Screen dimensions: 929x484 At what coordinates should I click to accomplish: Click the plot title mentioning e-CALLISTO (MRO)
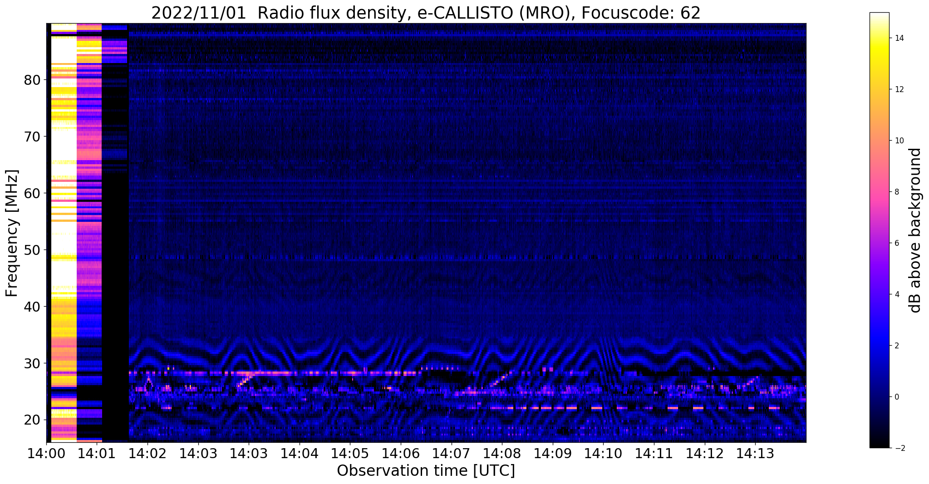point(426,13)
